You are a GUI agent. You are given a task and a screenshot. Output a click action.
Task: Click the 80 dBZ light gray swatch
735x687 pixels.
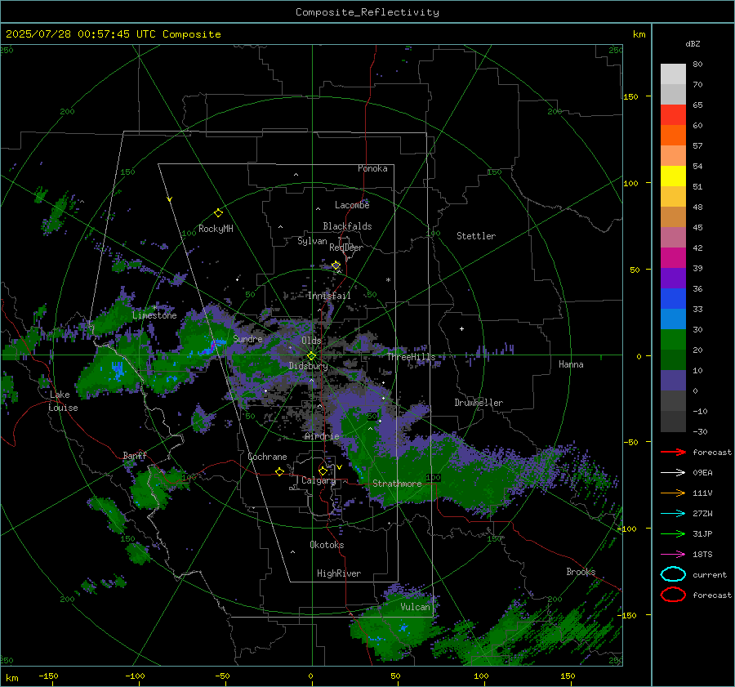673,74
